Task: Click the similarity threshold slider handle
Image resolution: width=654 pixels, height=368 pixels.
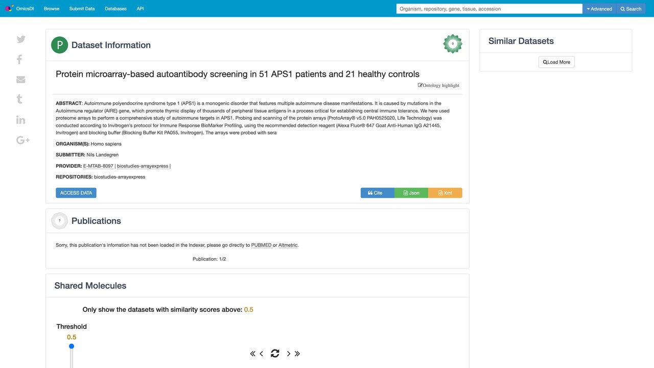Action: pyautogui.click(x=72, y=346)
